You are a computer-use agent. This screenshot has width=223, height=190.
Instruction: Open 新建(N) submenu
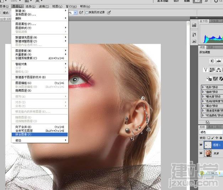(x=39, y=11)
